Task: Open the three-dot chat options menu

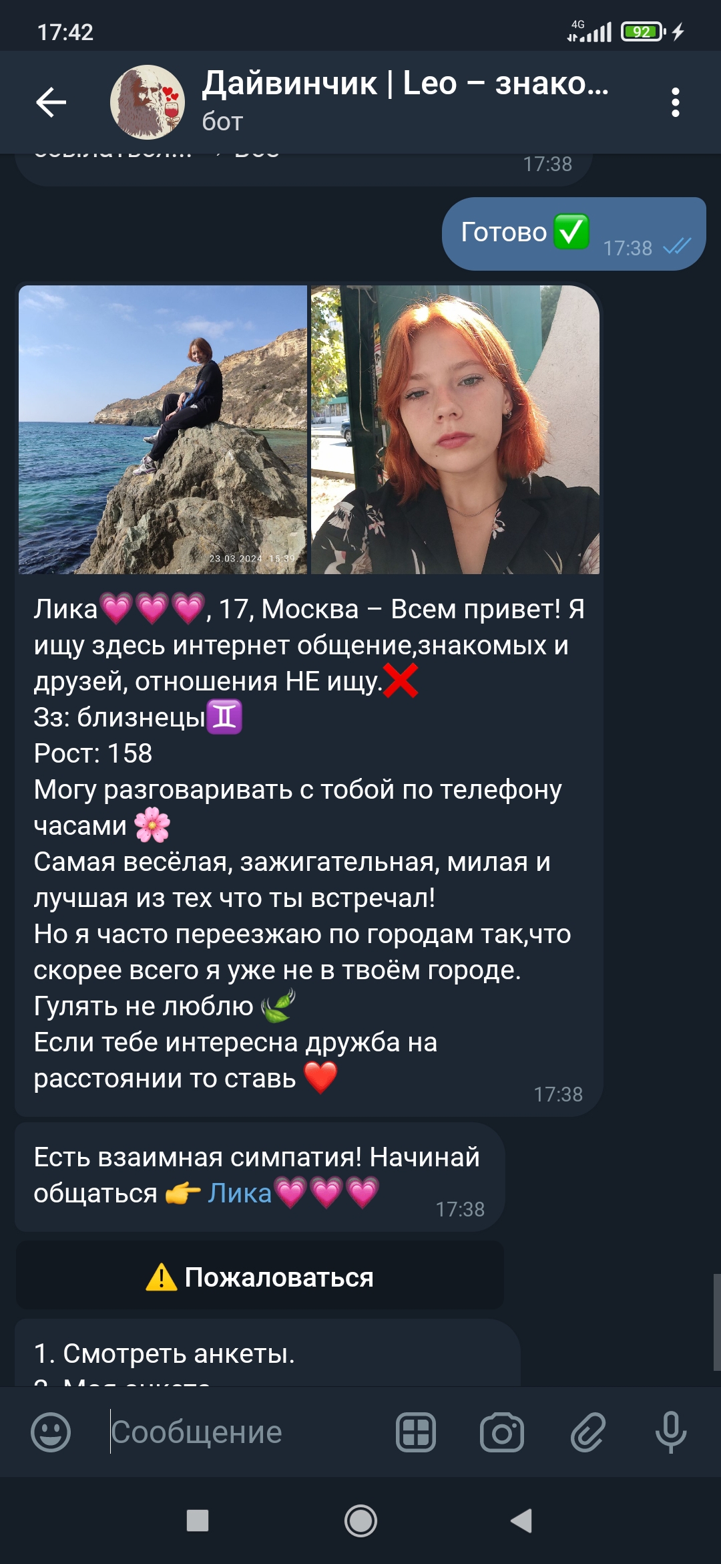Action: pos(676,102)
